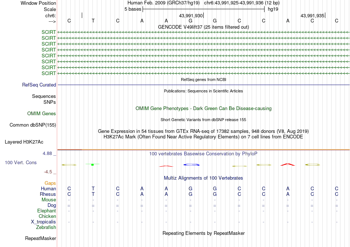Open the OMIM Gene Phenotypes track title

203,108
